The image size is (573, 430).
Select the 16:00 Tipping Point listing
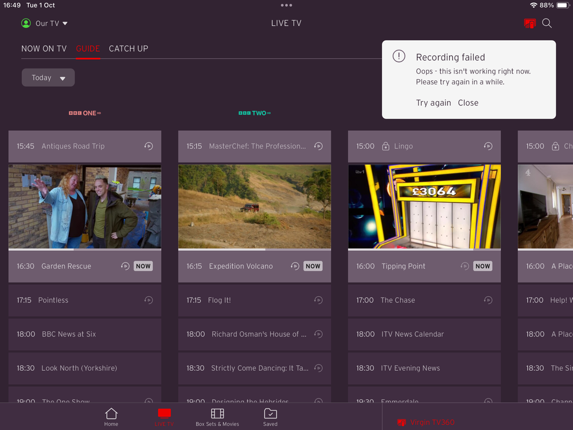click(x=424, y=266)
